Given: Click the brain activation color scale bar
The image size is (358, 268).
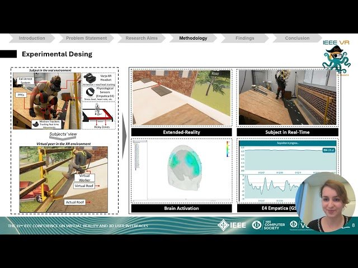Looking at the screenshot, I should [x=228, y=149].
